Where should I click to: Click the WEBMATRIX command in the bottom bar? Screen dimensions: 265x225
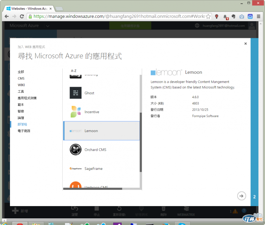click(x=186, y=211)
